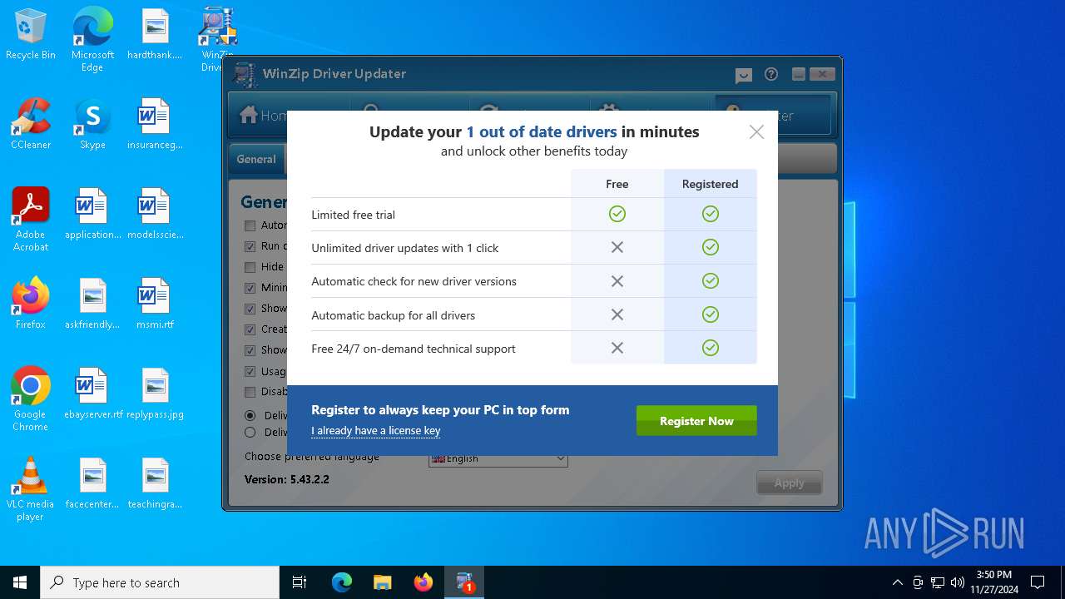
Task: Uncheck the 'Minin…' settings checkbox
Action: tap(250, 288)
